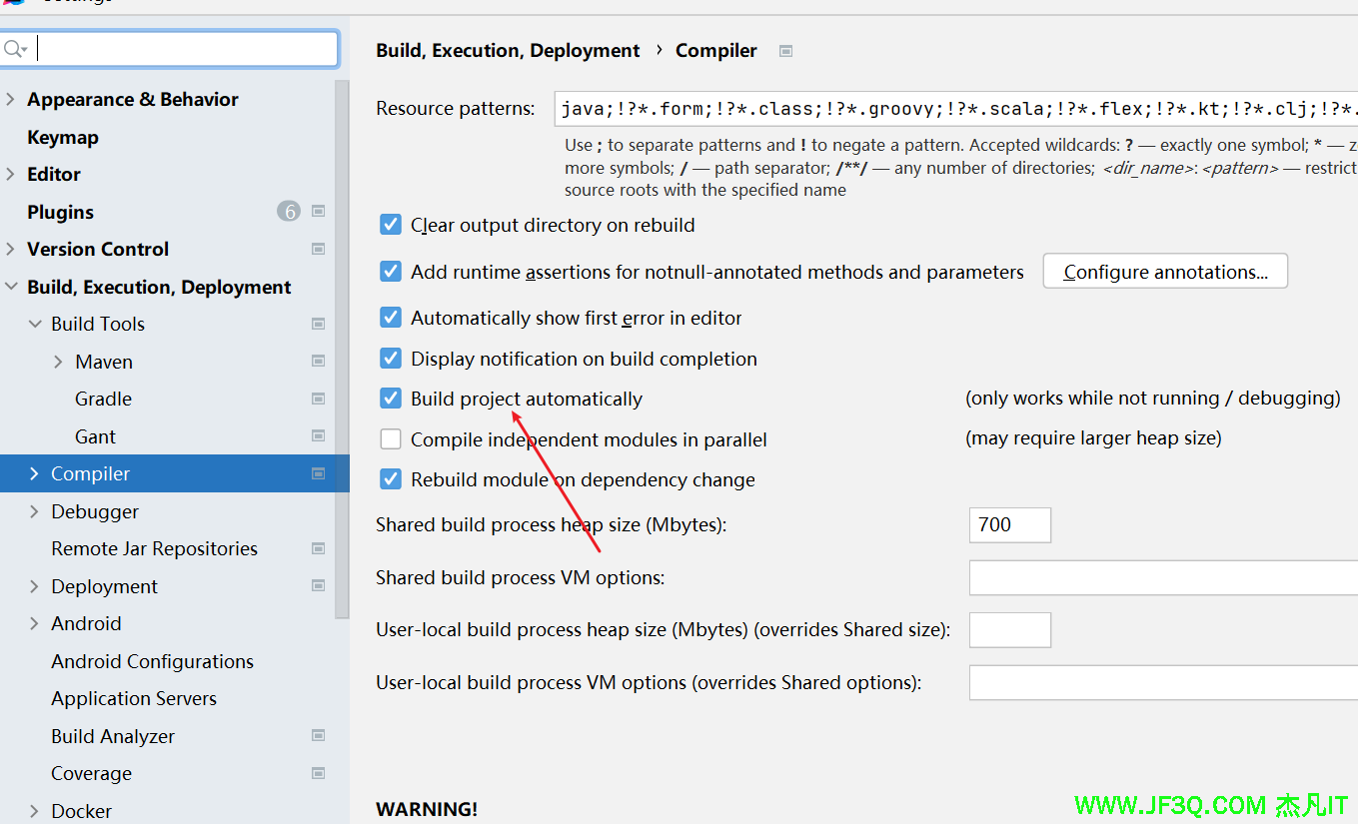Viewport: 1358px width, 824px height.
Task: Click the project-level icon beside Plugins
Action: (319, 212)
